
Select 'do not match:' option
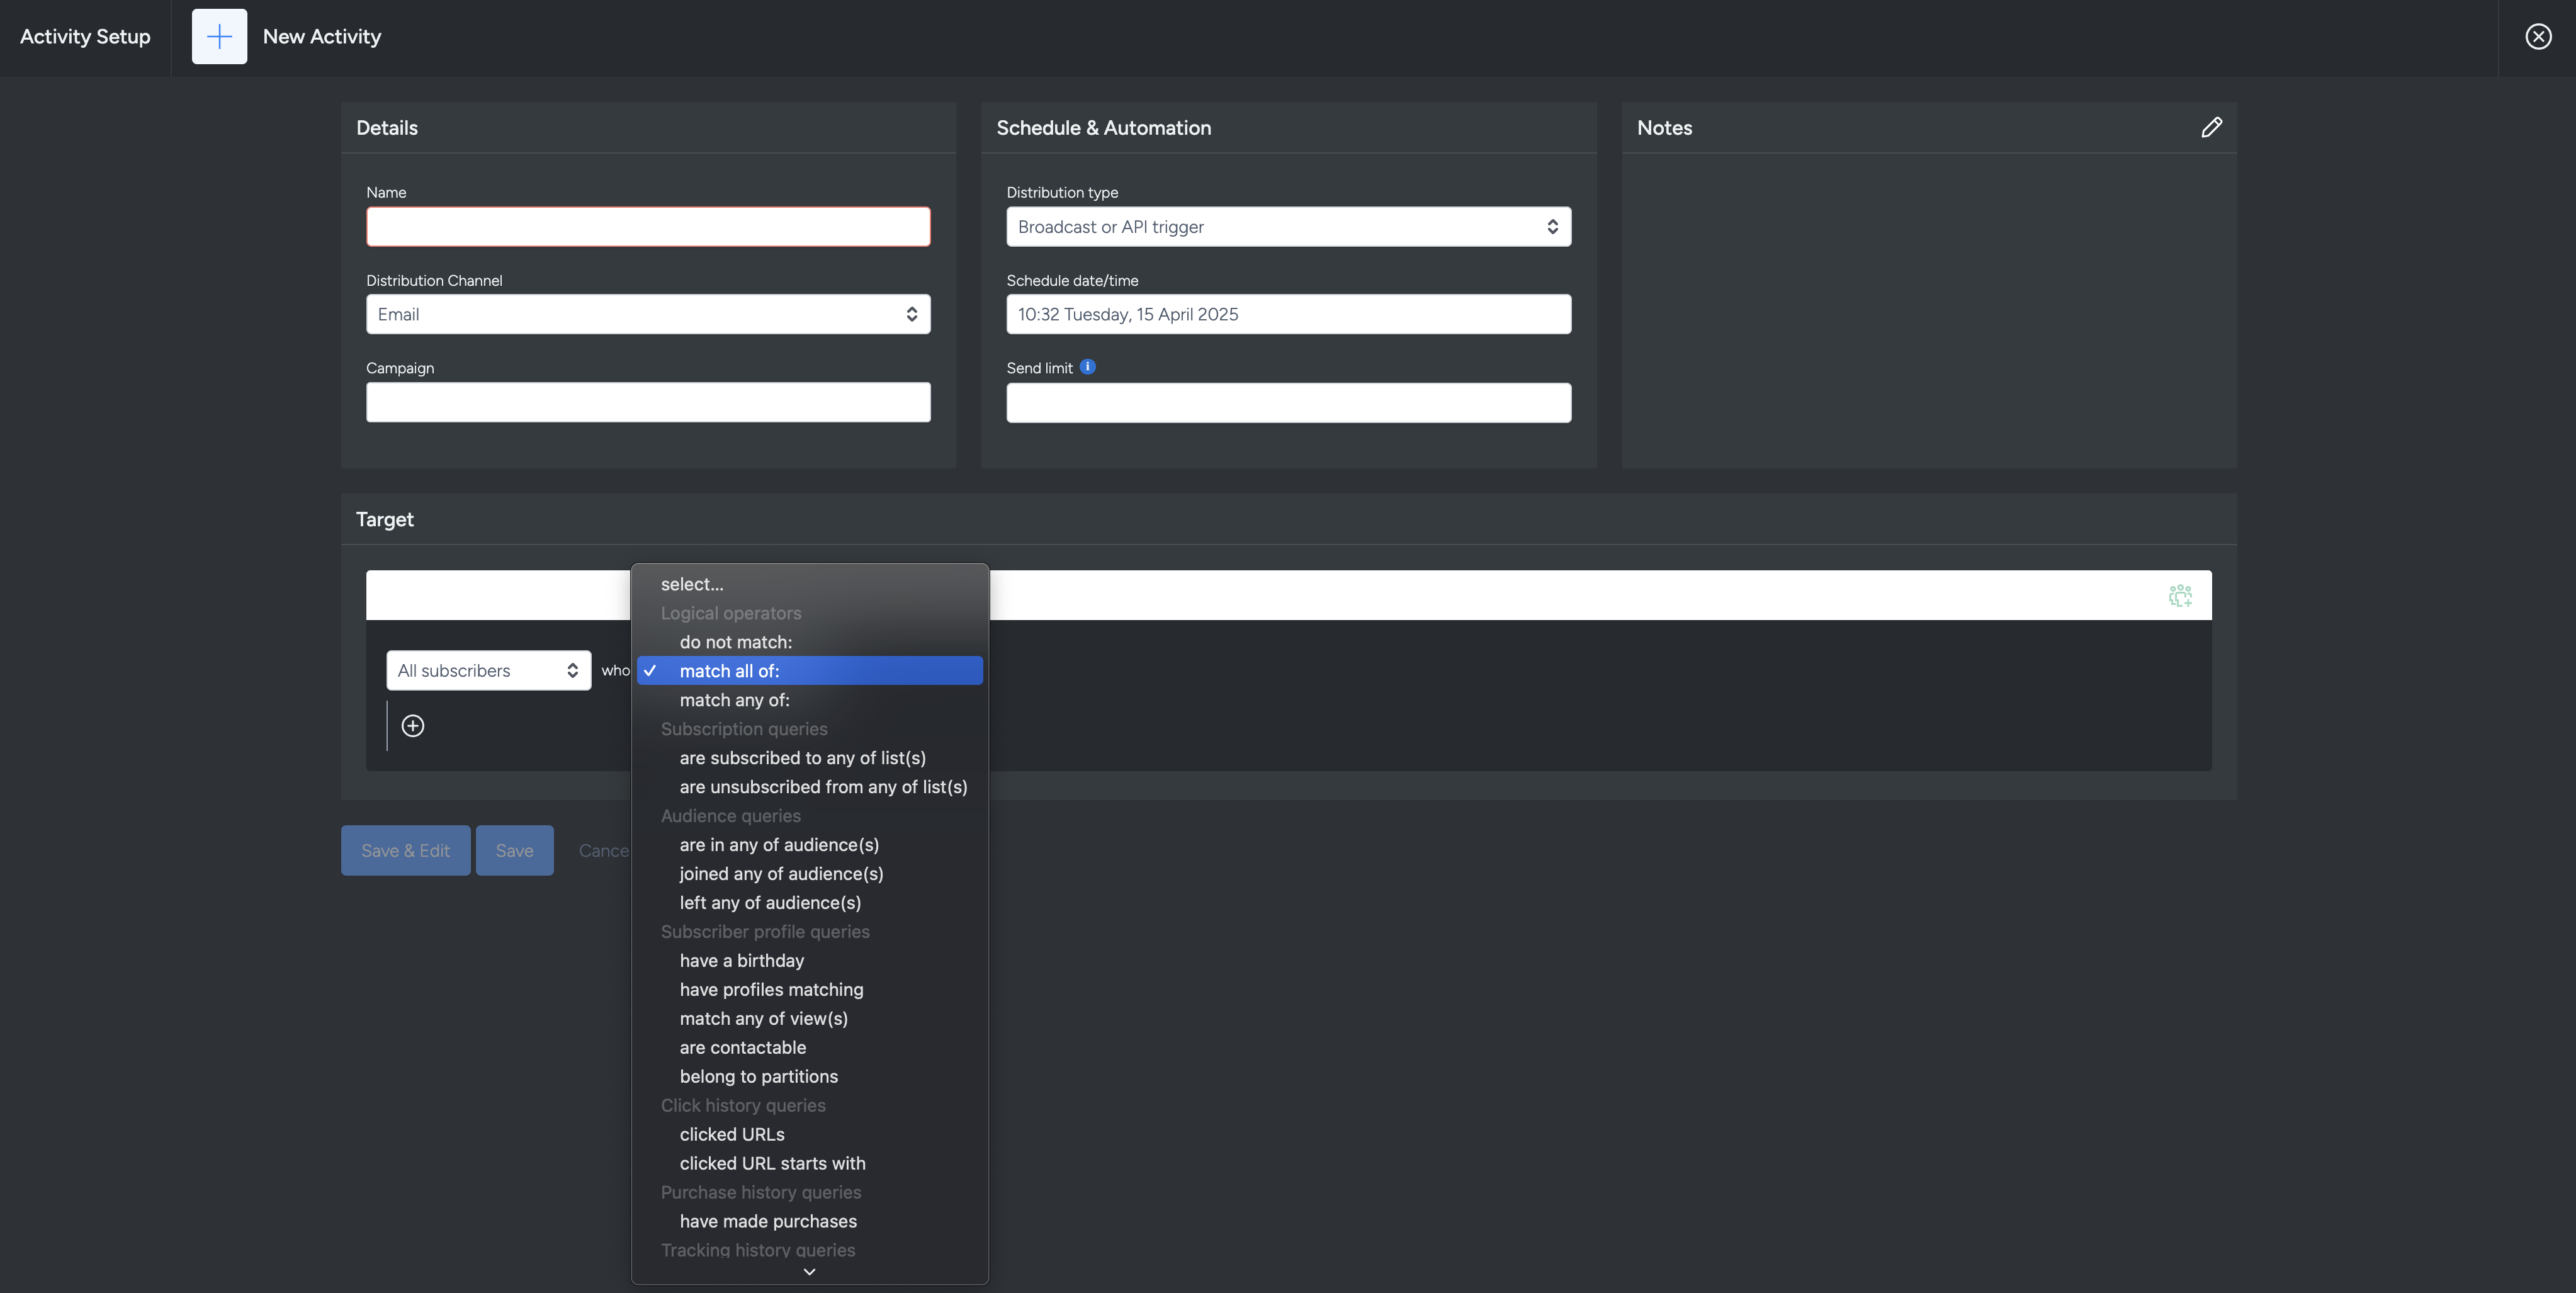(735, 642)
